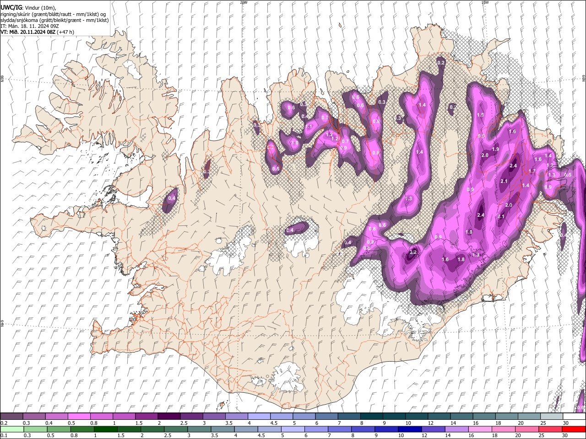Select the '(+47 h)' forecast offset text

point(66,32)
